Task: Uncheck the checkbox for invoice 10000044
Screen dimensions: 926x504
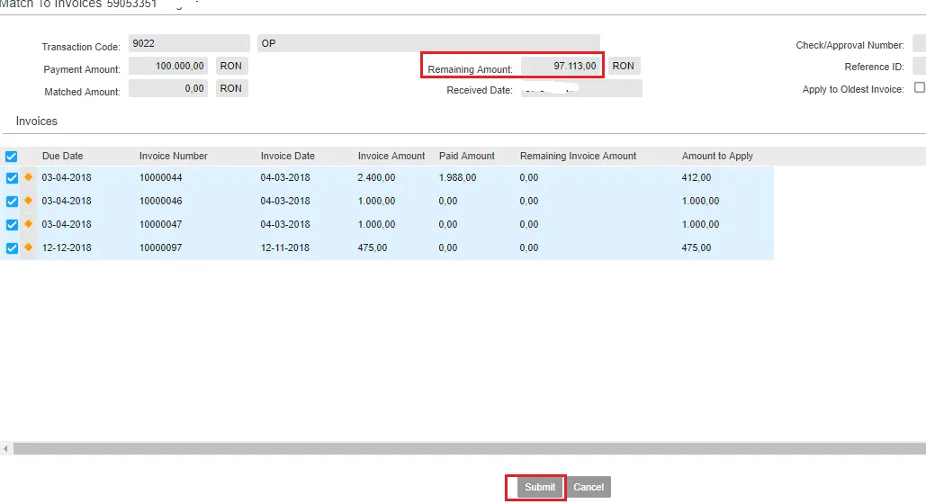Action: pyautogui.click(x=12, y=178)
